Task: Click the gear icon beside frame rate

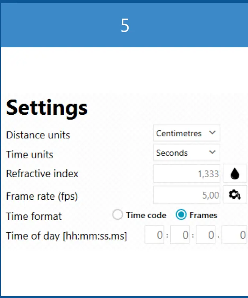Action: (235, 195)
